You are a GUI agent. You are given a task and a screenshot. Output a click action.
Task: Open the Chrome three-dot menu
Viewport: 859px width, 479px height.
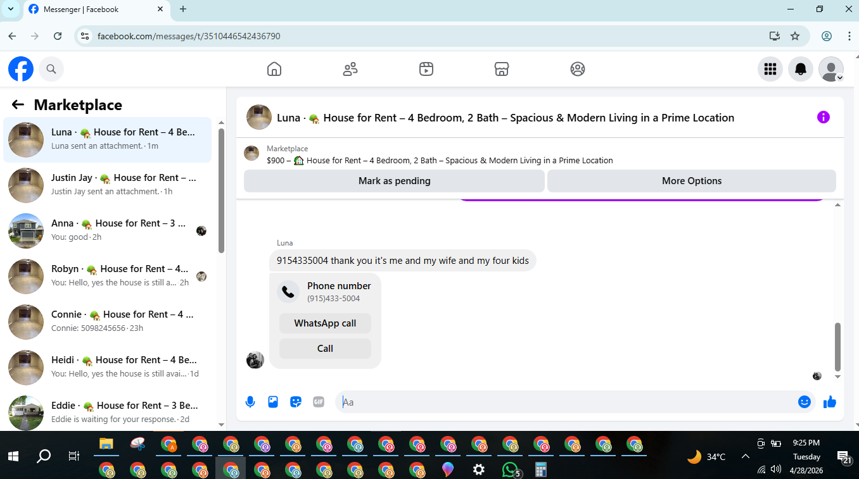click(849, 36)
